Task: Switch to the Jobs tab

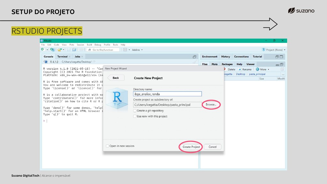Action: click(x=77, y=57)
